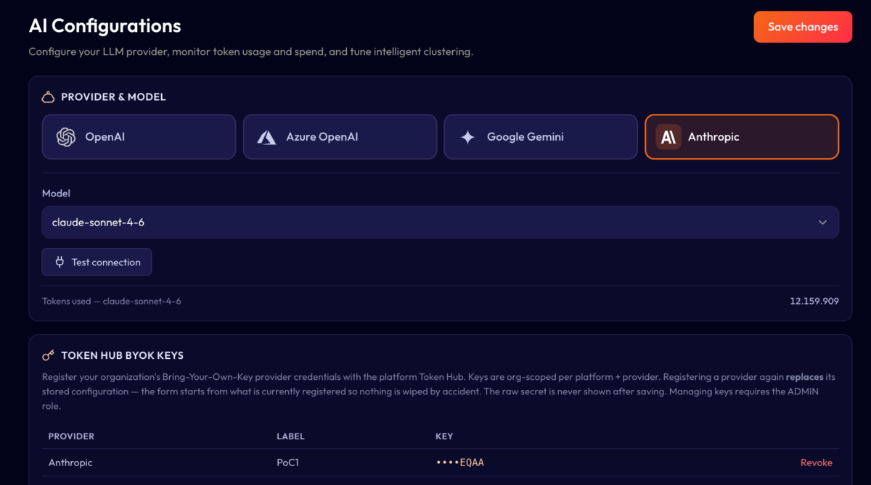Click the AI Configurations page heading
The image size is (871, 485).
click(x=105, y=26)
